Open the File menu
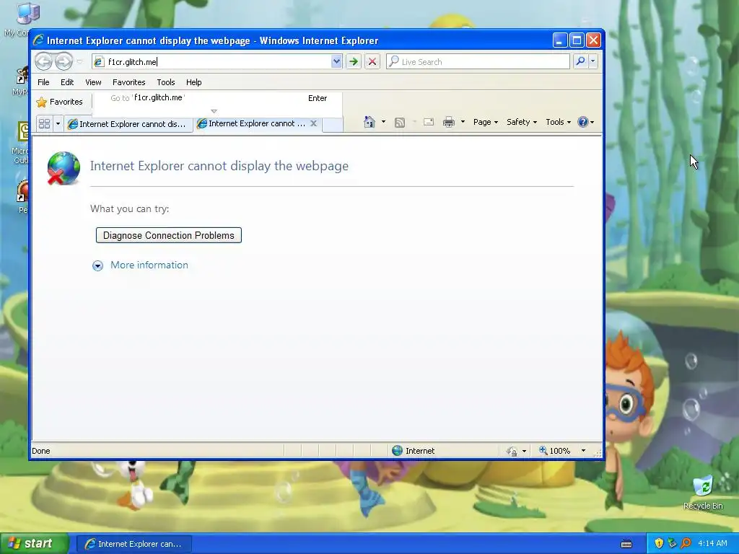Image resolution: width=739 pixels, height=554 pixels. tap(43, 82)
